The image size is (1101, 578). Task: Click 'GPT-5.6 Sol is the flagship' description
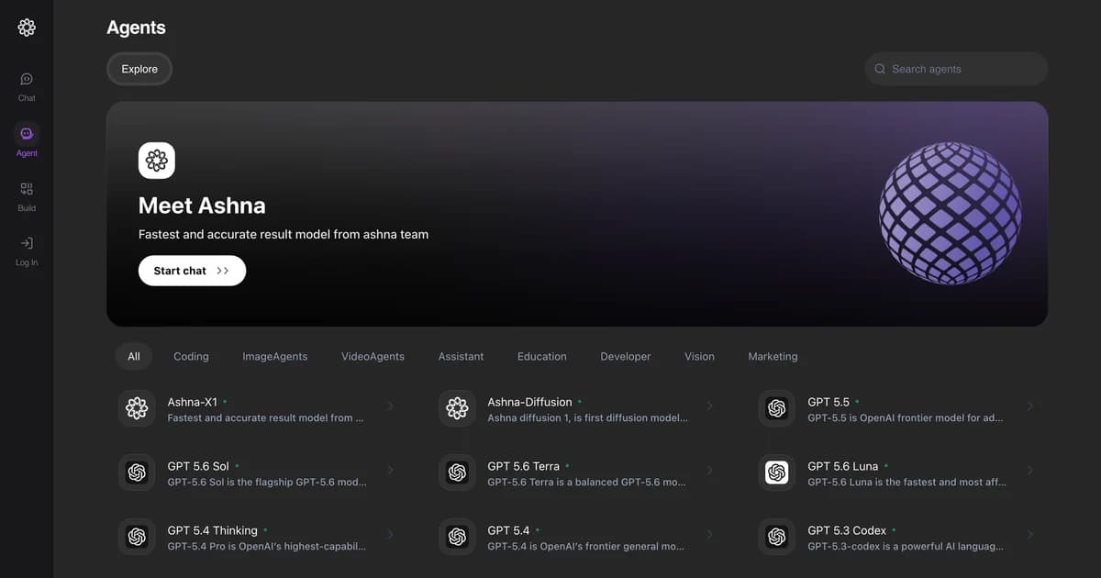tap(267, 482)
